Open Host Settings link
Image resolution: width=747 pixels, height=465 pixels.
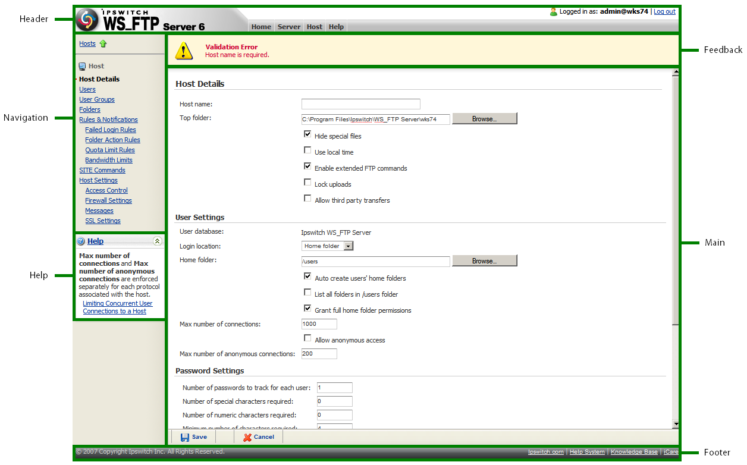pos(98,180)
